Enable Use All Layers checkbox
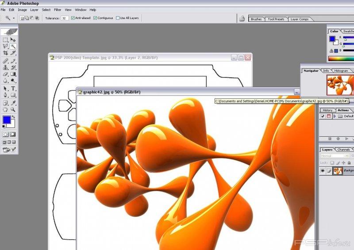Image resolution: width=354 pixels, height=250 pixels. (117, 18)
